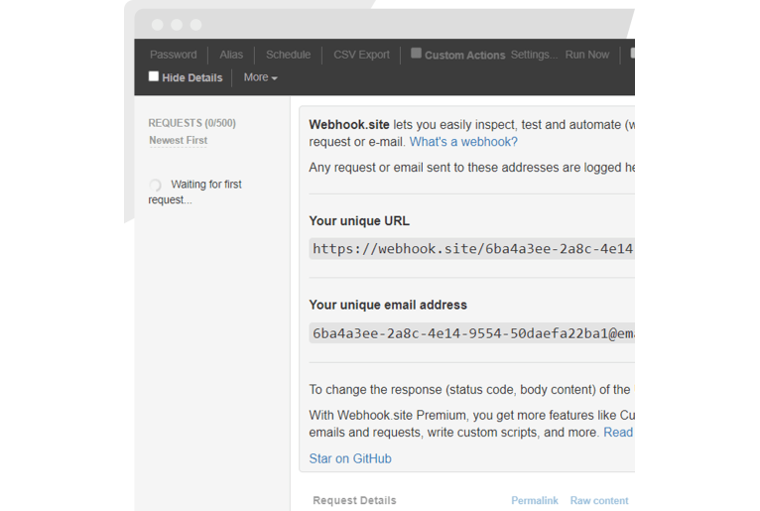Open the Password option

click(173, 55)
